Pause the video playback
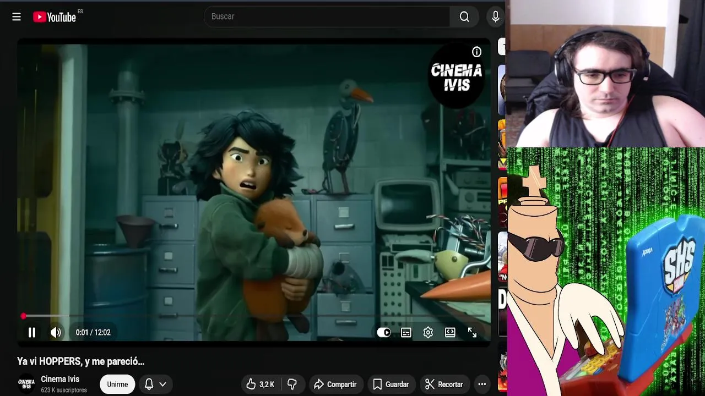This screenshot has width=705, height=396. pyautogui.click(x=32, y=332)
